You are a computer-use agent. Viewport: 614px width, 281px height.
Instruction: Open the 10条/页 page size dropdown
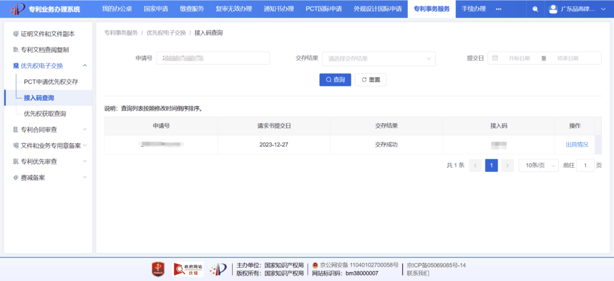[x=538, y=165]
